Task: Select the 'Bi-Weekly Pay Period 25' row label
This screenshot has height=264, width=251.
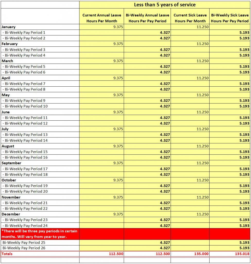Action: tap(24, 243)
